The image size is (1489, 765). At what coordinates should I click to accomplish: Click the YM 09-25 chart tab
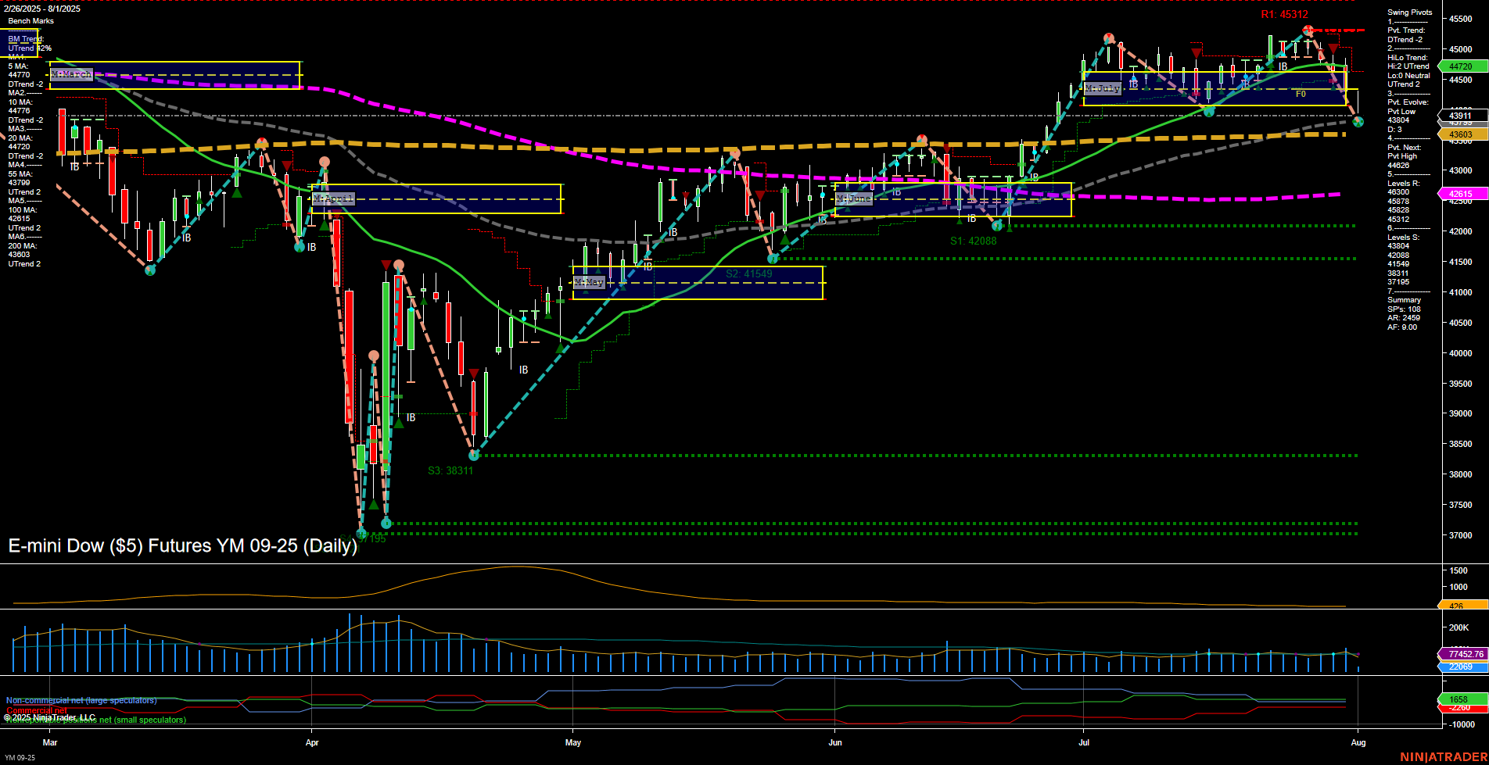20,758
